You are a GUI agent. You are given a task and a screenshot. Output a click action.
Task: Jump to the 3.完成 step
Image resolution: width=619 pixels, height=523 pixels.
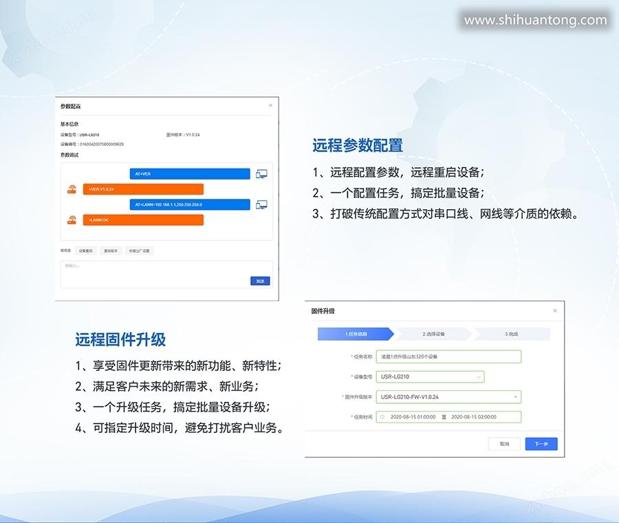tap(512, 334)
